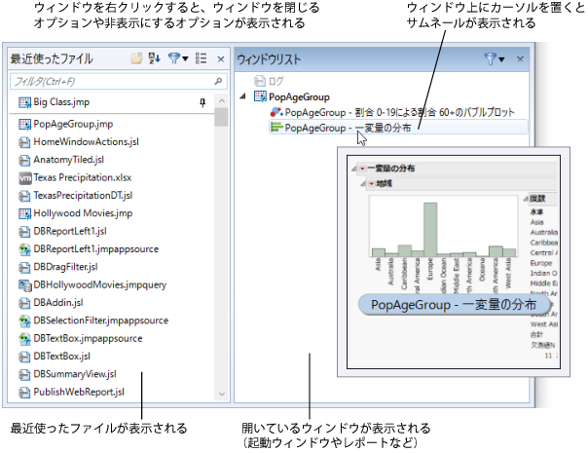The image size is (588, 453).
Task: Select the PopAgeGroup data table in Window List
Action: pyautogui.click(x=292, y=96)
